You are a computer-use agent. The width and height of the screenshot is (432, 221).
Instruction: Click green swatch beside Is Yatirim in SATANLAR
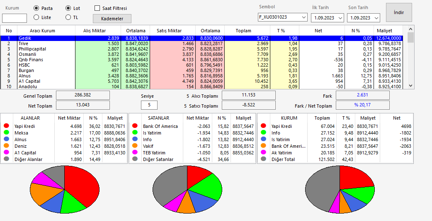135,132
